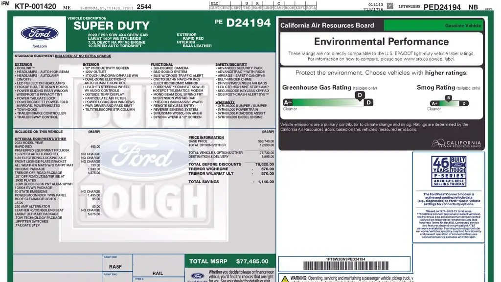This screenshot has height=282, width=501.
Task: Click the BASE PRICE $63,740.00 amount
Action: (x=266, y=141)
